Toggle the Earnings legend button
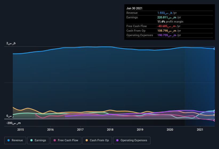This screenshot has width=219, height=149. click(38, 140)
